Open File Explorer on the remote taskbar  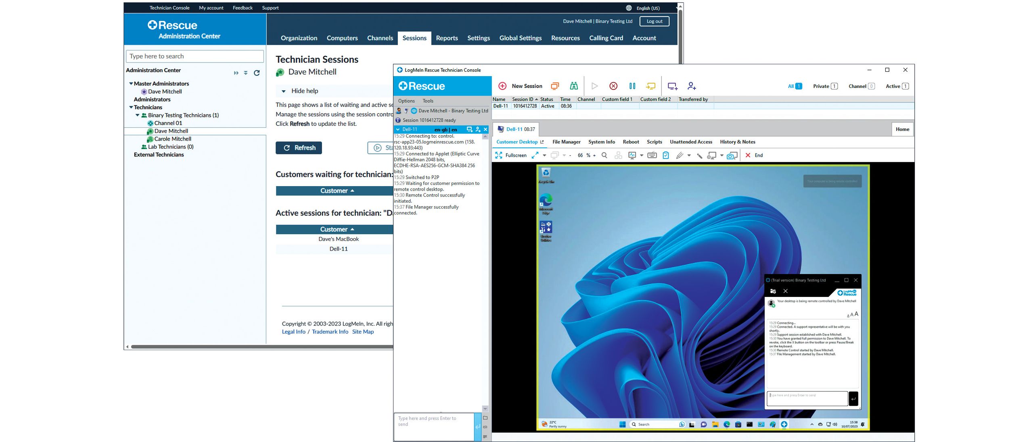[715, 424]
